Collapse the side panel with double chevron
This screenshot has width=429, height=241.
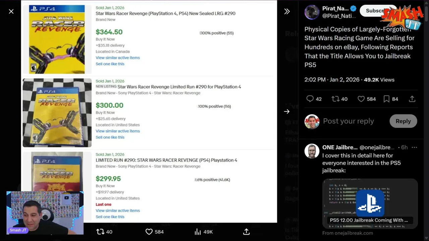(x=287, y=12)
